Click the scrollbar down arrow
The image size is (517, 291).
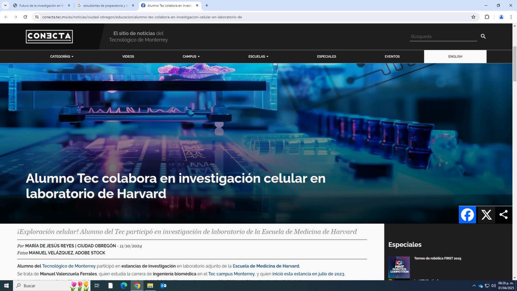514,278
